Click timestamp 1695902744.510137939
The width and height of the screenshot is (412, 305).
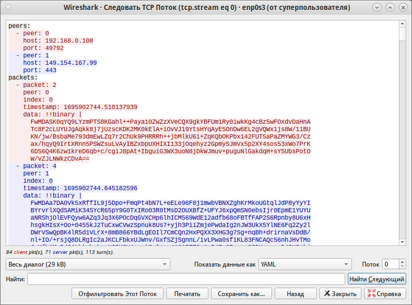[101, 107]
